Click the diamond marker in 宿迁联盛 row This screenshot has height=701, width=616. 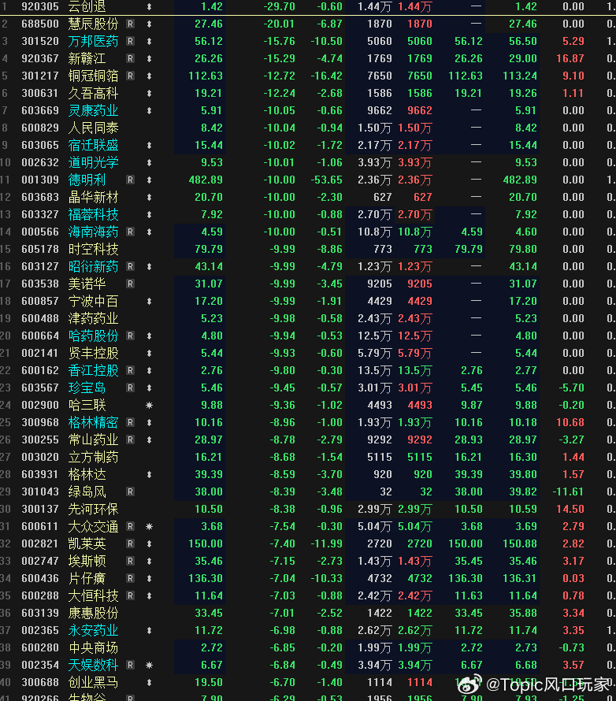(x=150, y=146)
